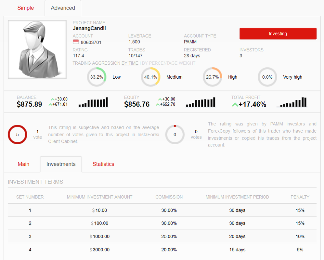Click the total profit +17.46%
Viewport: 324px width, 260px height.
click(x=252, y=104)
